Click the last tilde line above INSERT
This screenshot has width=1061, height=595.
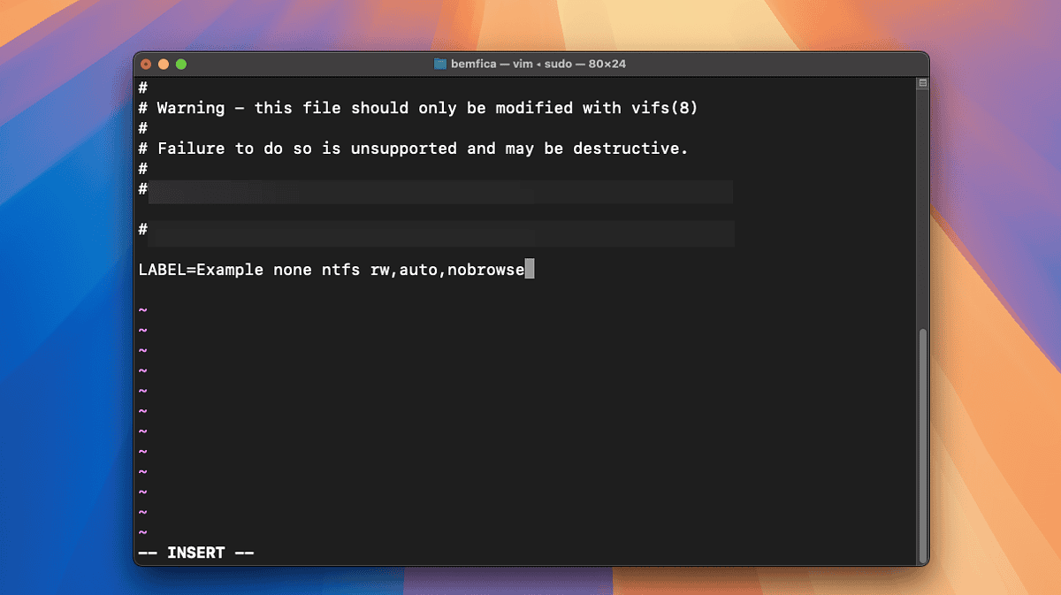click(x=142, y=531)
